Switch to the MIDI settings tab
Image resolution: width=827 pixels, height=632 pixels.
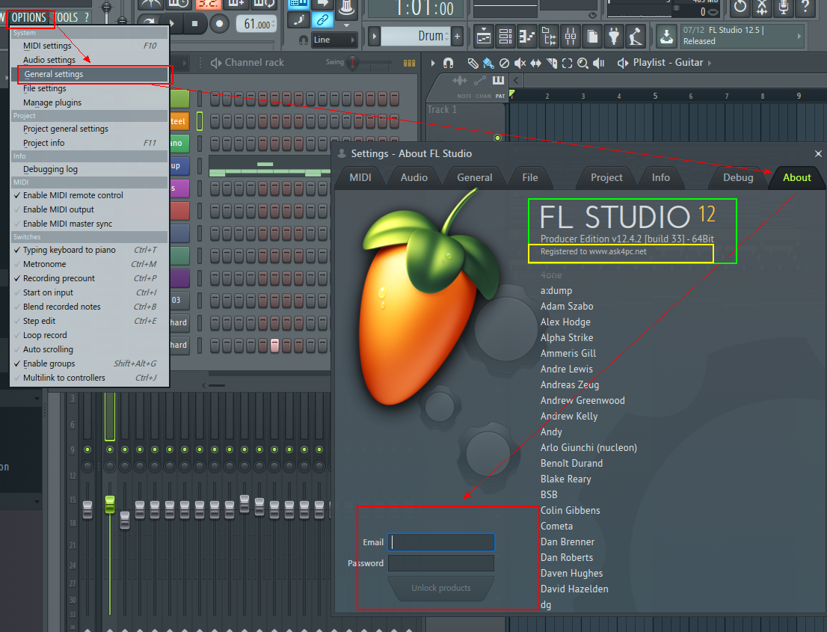[360, 178]
